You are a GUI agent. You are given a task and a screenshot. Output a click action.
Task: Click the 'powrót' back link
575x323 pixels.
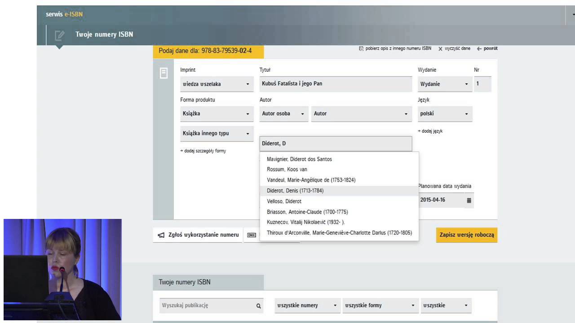pyautogui.click(x=487, y=48)
